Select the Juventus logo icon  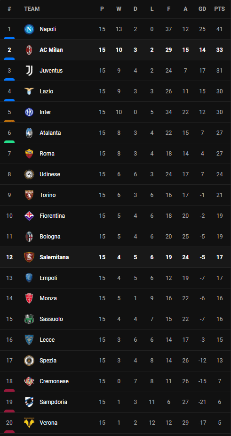coord(29,71)
